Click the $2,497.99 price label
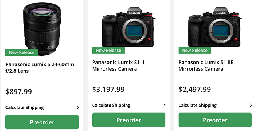This screenshot has height=131, width=254. tap(194, 90)
